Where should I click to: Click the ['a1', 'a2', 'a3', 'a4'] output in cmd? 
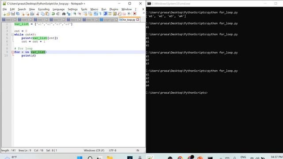(x=166, y=16)
